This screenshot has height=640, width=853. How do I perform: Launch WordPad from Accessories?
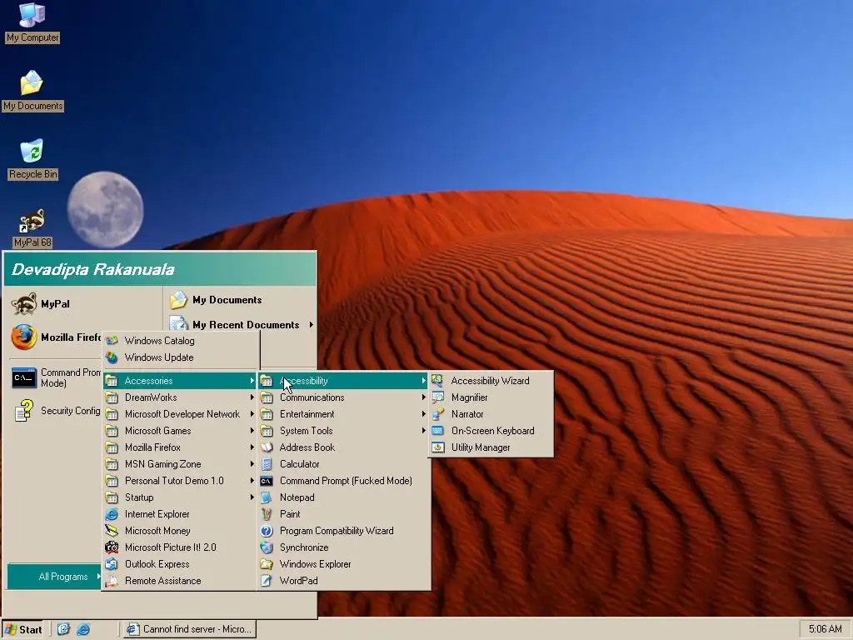344,581
